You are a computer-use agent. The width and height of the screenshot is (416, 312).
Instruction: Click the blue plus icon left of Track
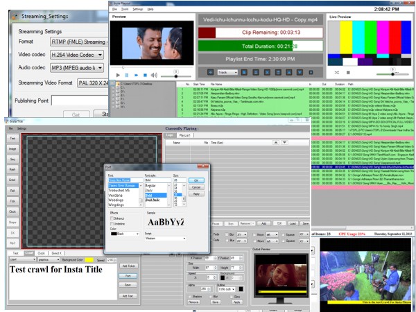[x=210, y=72]
